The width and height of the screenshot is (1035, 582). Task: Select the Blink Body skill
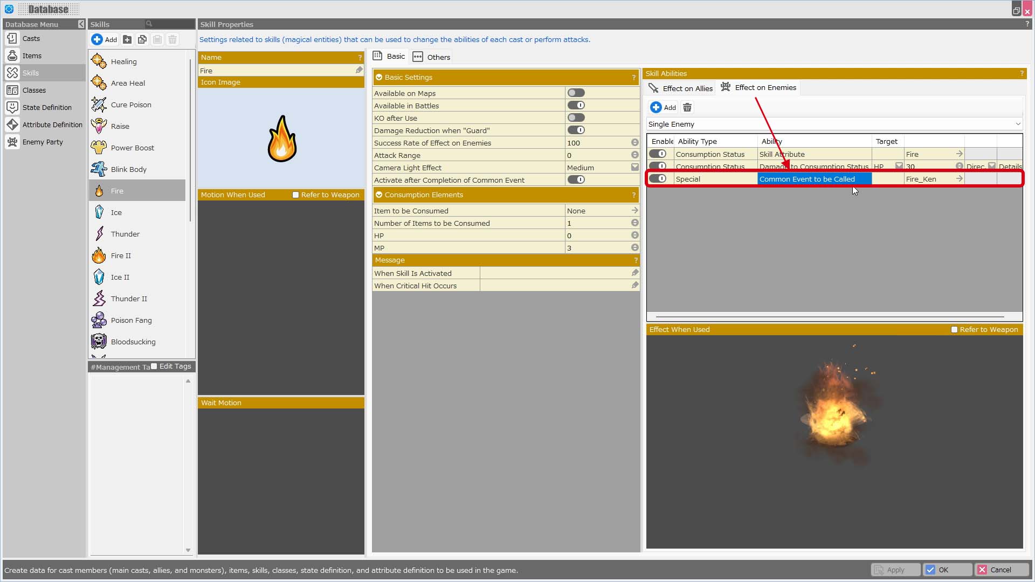click(137, 169)
